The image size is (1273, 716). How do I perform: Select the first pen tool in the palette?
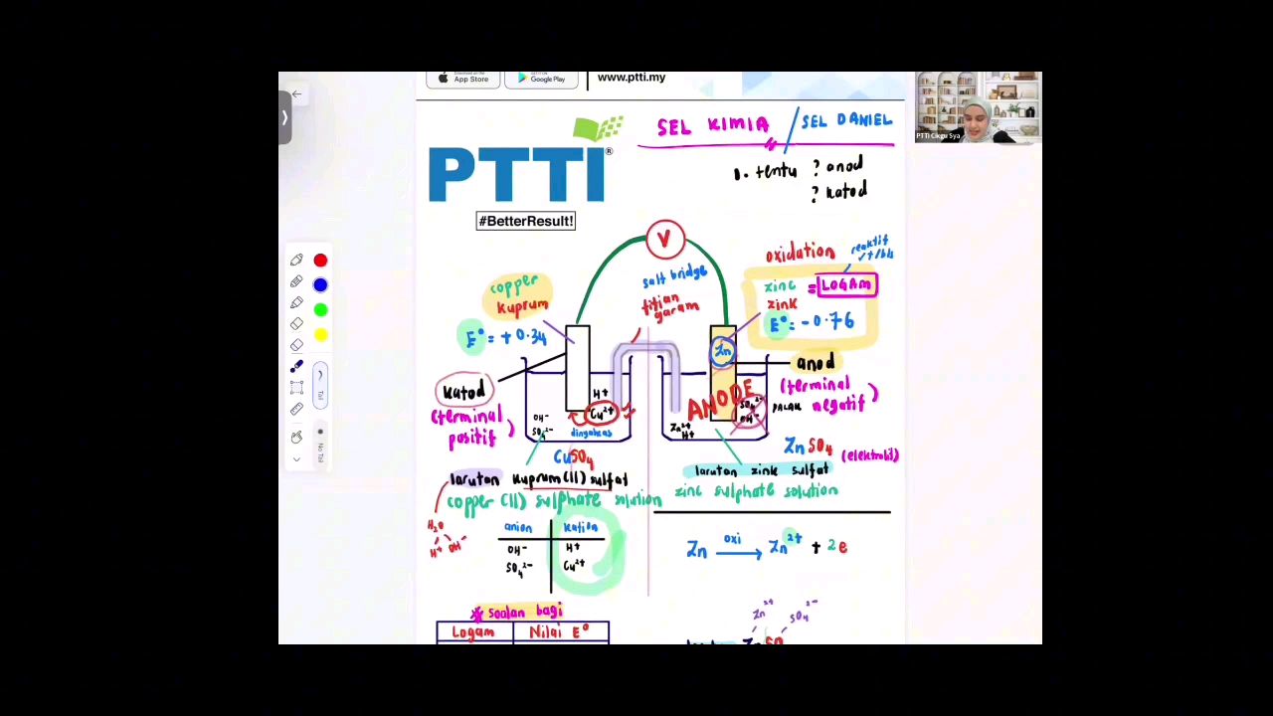click(296, 261)
